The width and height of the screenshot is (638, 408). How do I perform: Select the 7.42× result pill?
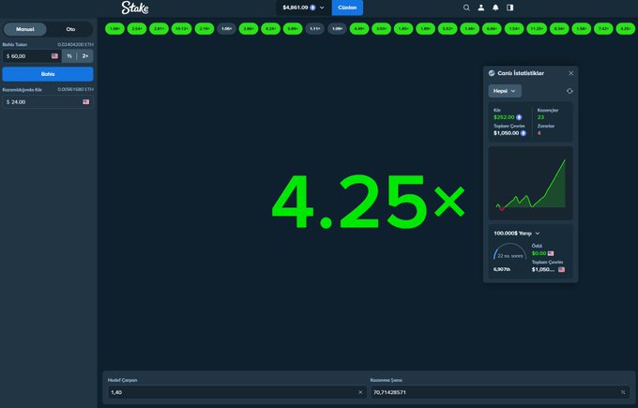pos(603,29)
